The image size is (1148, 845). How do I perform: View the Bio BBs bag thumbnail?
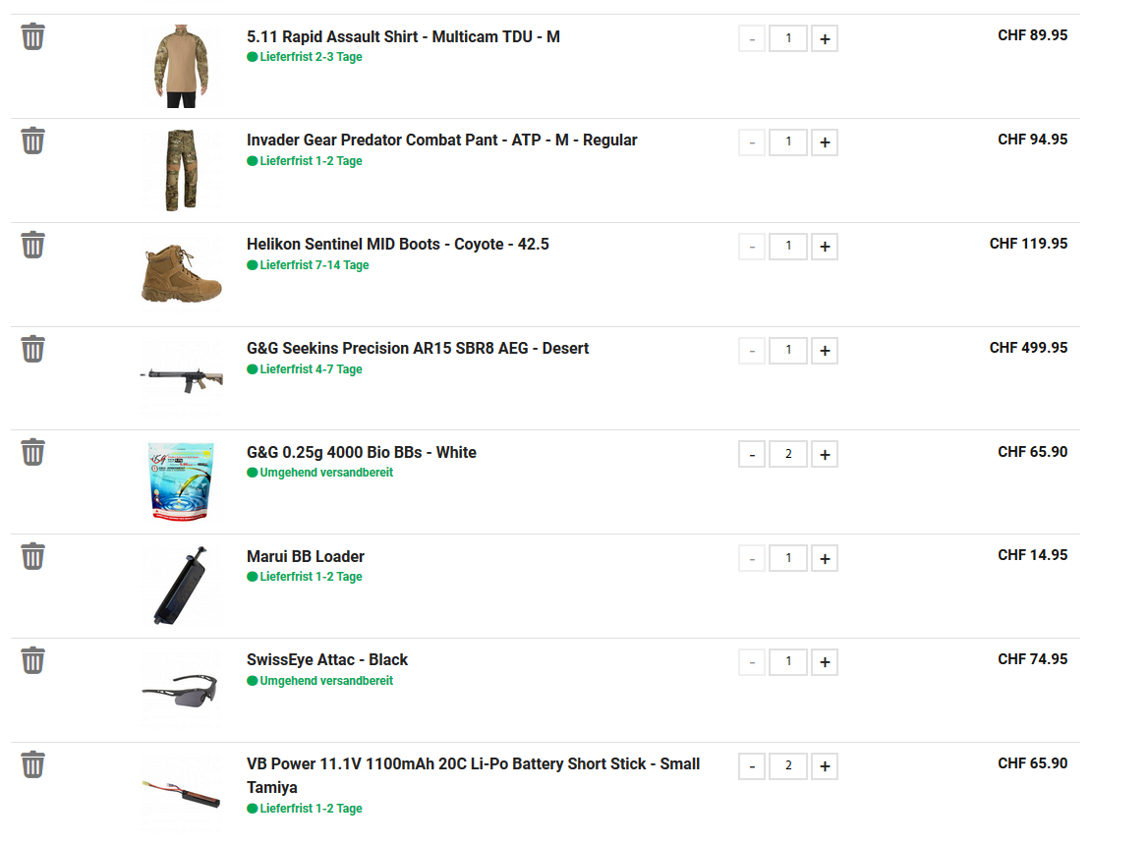(182, 482)
